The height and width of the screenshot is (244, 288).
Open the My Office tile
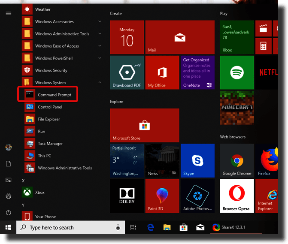(x=162, y=72)
